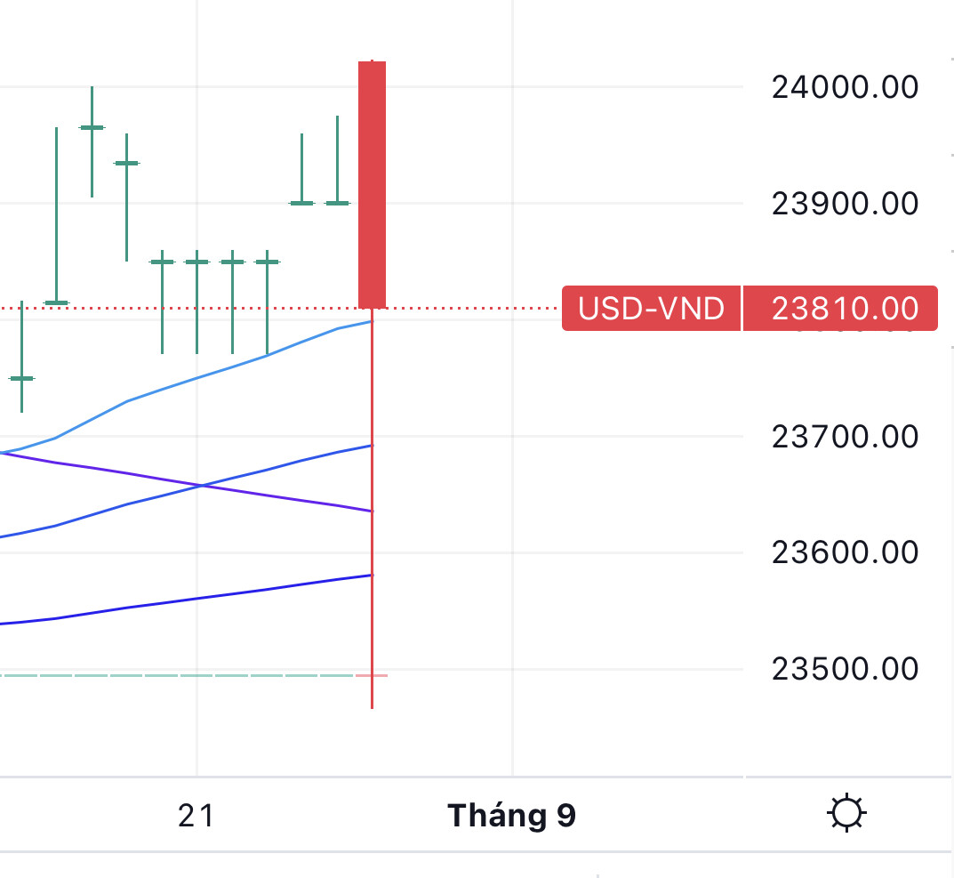Click the green candle closing at 23900
954x878 pixels.
(301, 203)
